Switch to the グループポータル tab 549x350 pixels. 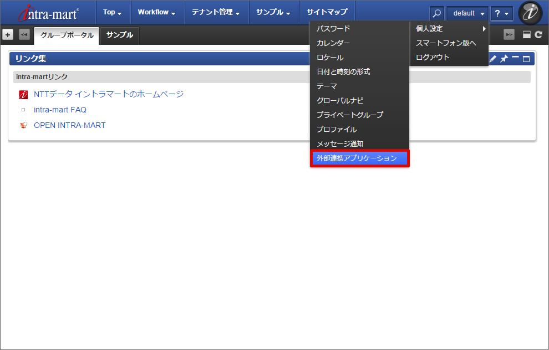67,35
